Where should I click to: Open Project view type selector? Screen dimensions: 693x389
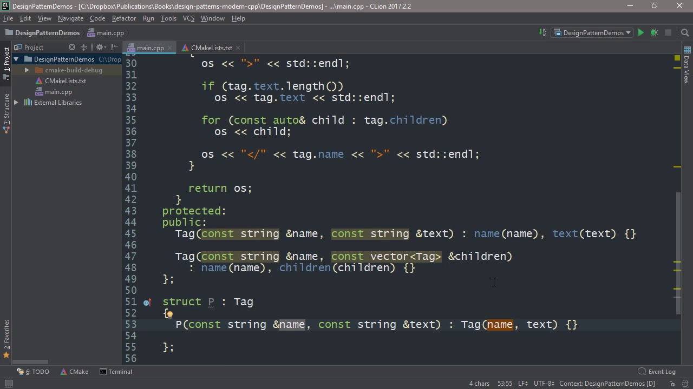(29, 48)
